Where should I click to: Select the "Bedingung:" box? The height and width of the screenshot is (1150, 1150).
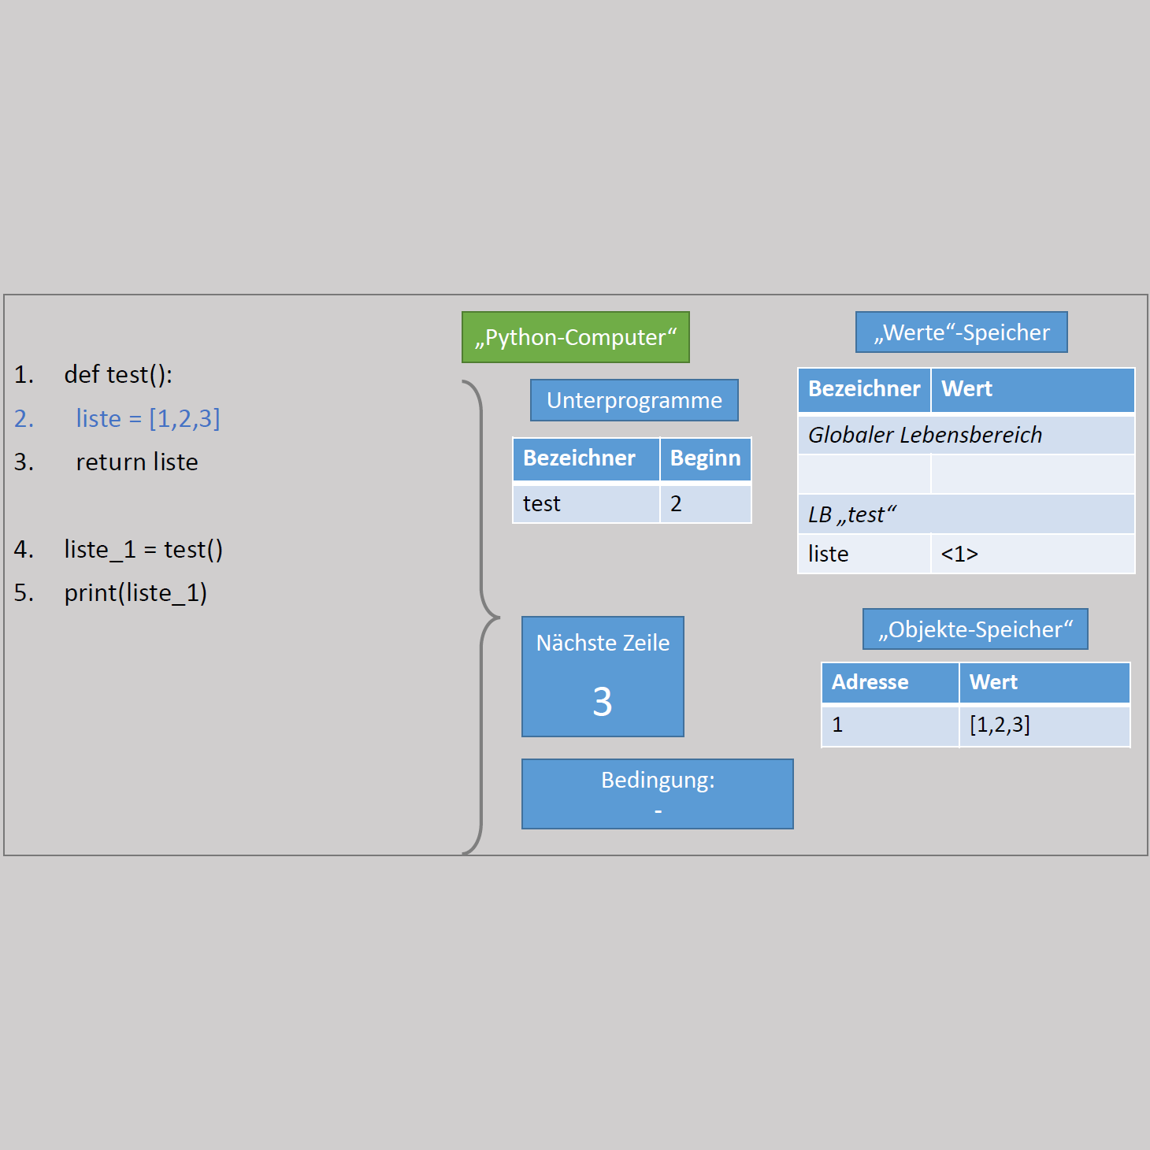657,794
